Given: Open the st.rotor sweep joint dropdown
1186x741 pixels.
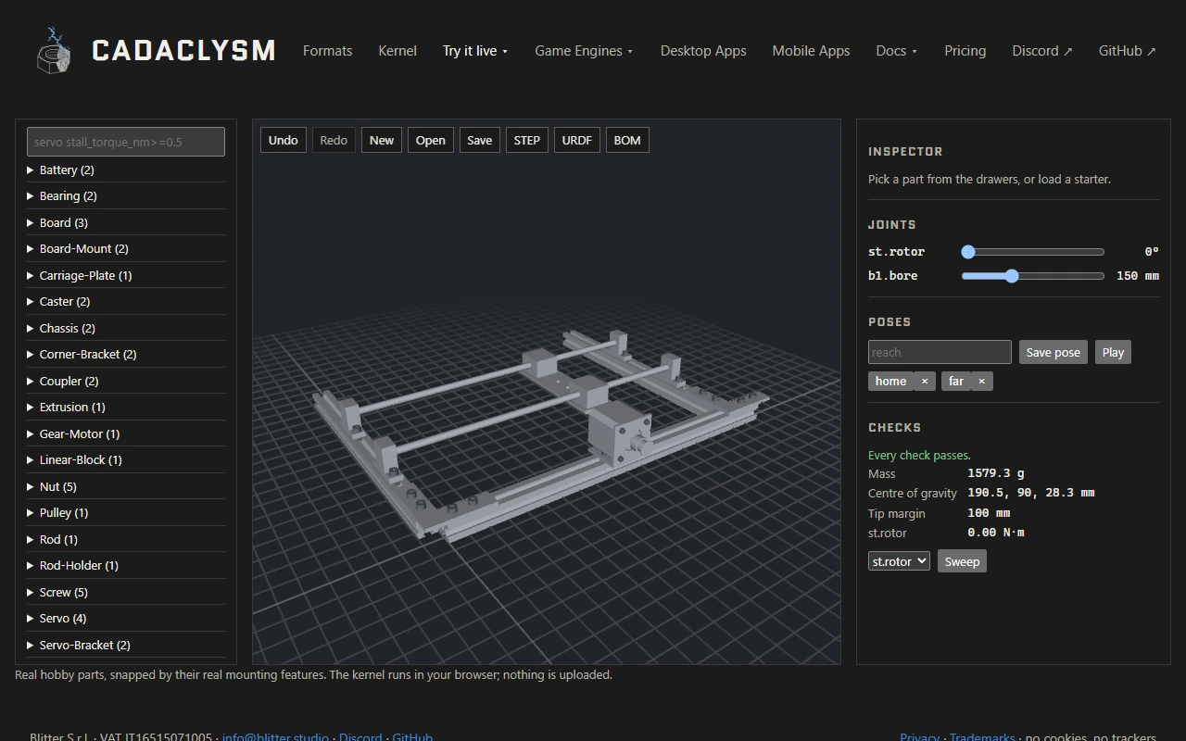Looking at the screenshot, I should click(x=899, y=561).
